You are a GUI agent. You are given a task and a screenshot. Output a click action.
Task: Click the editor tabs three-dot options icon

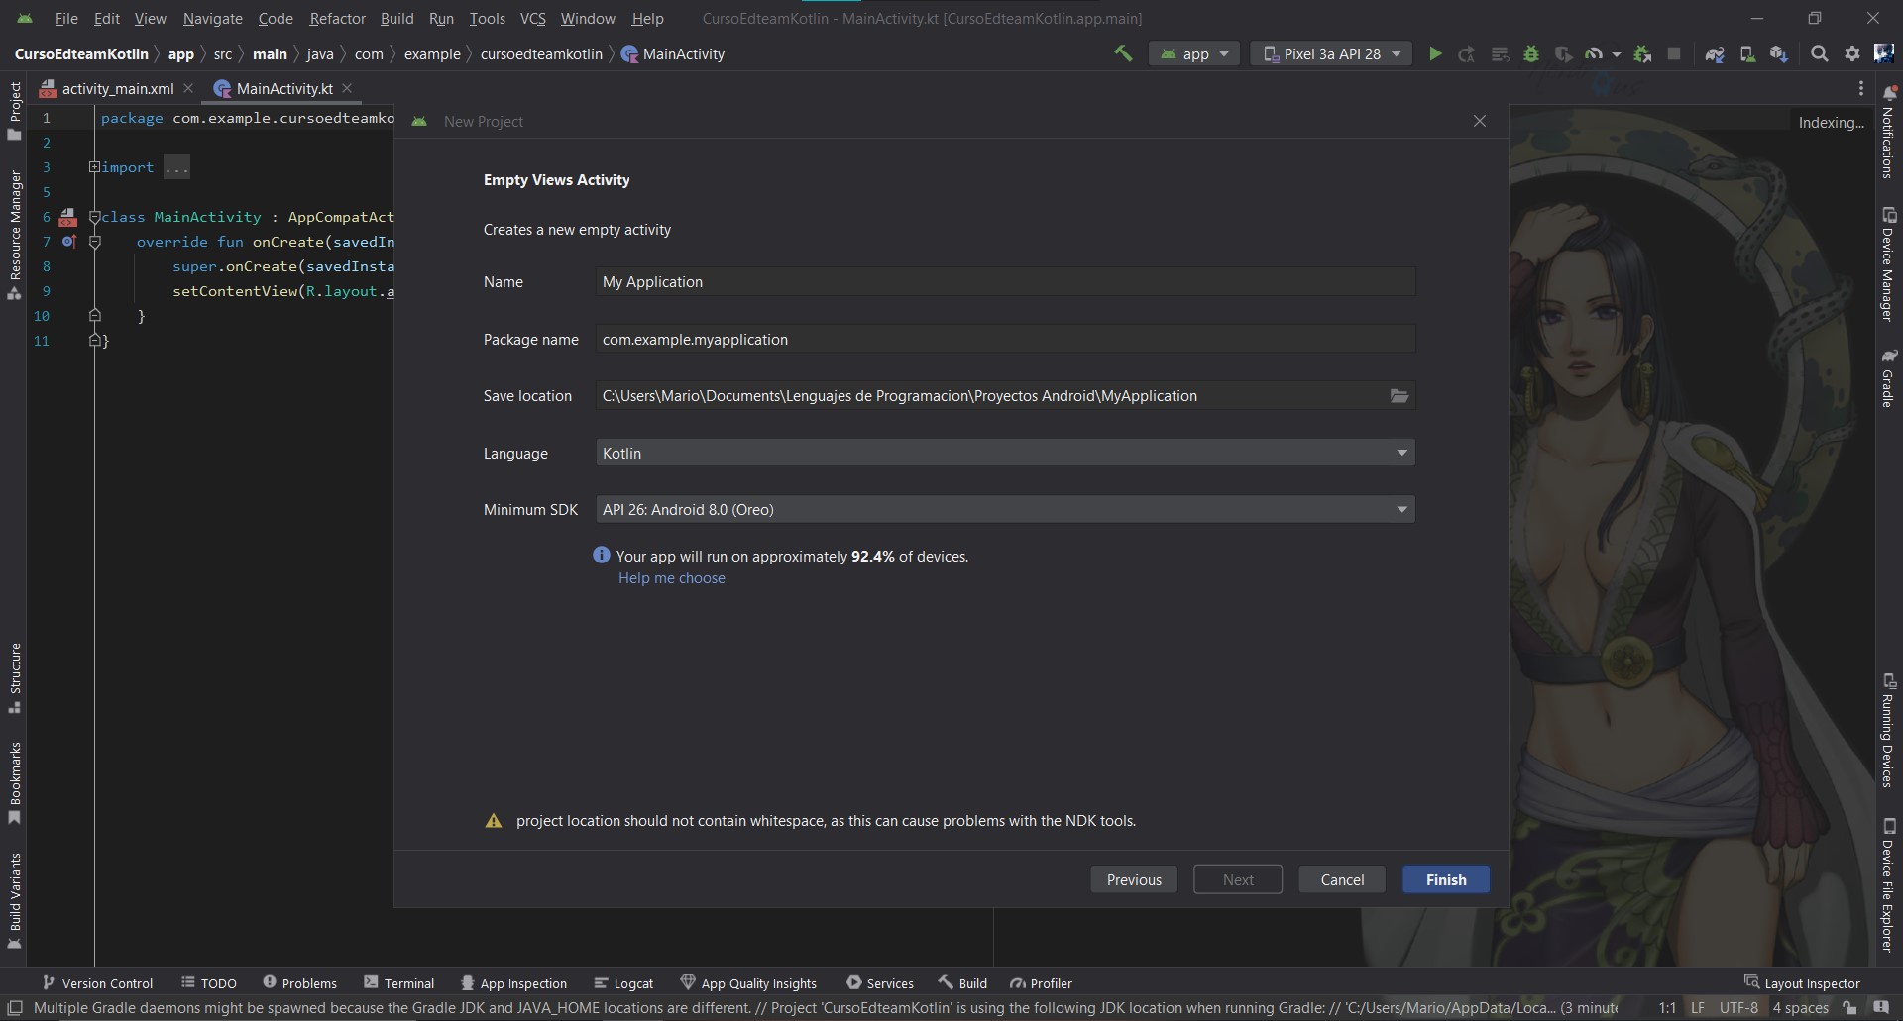point(1861,88)
